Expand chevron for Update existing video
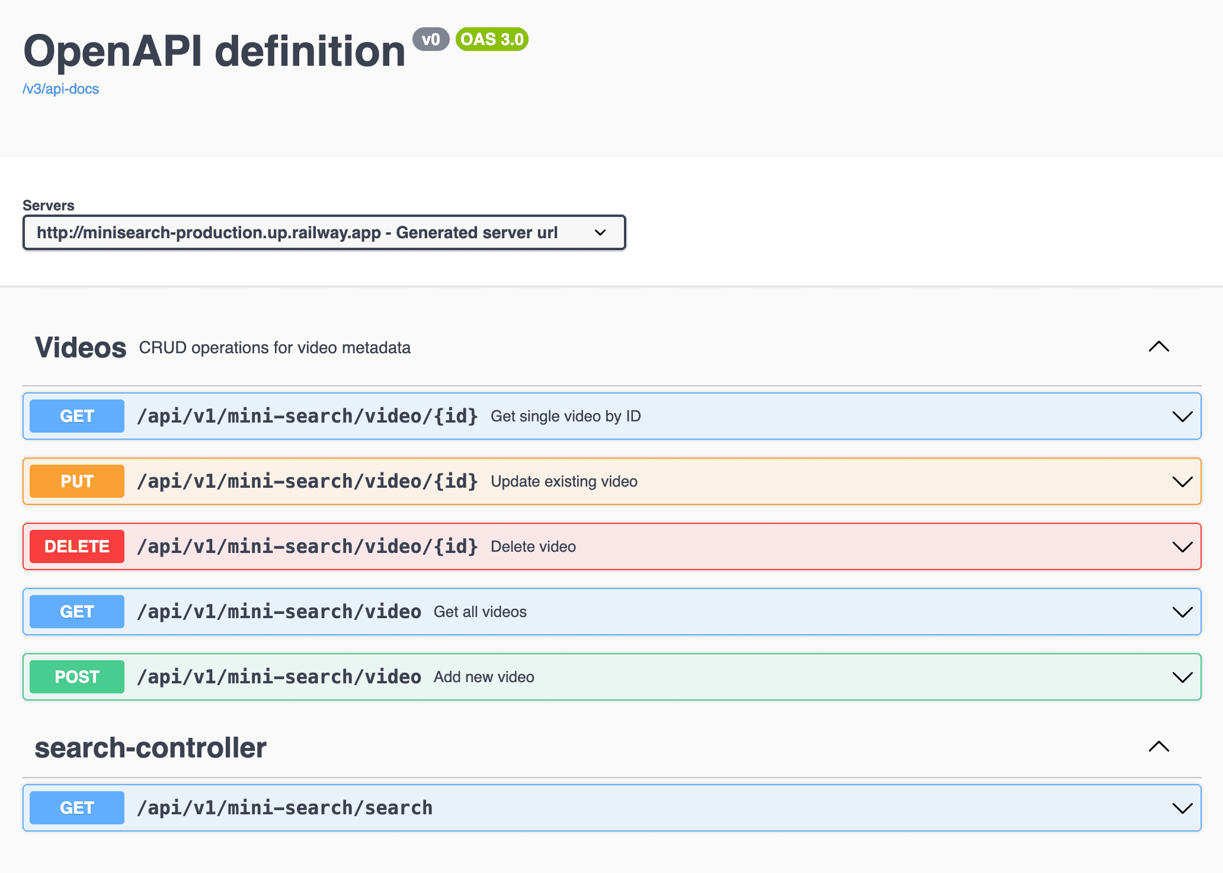The width and height of the screenshot is (1223, 873). tap(1182, 482)
